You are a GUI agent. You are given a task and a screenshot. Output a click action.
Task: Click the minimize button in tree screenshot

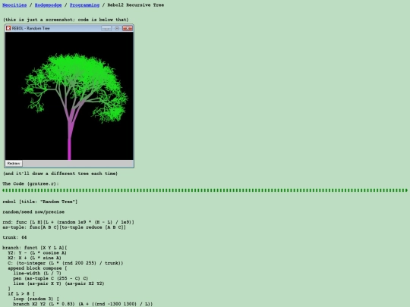(x=106, y=28)
